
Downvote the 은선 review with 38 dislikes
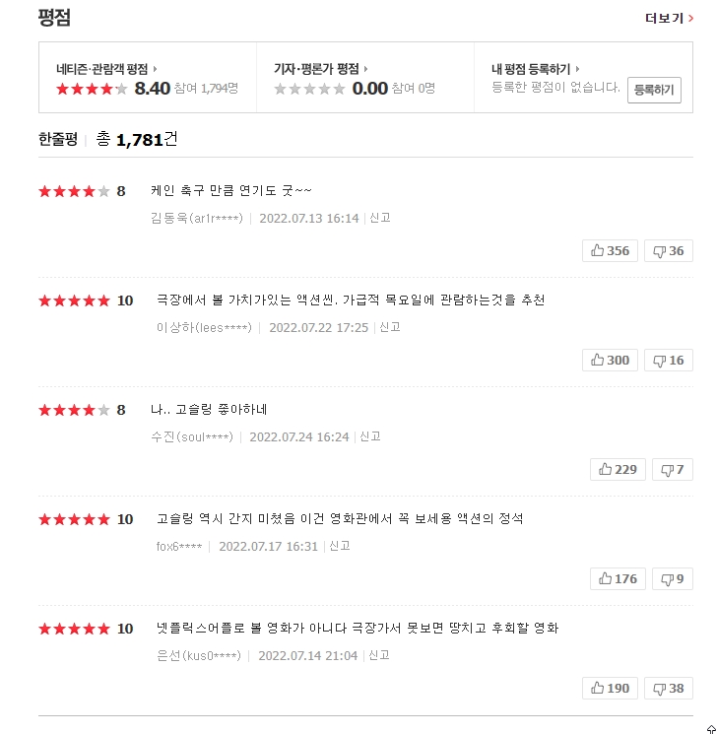tap(669, 689)
